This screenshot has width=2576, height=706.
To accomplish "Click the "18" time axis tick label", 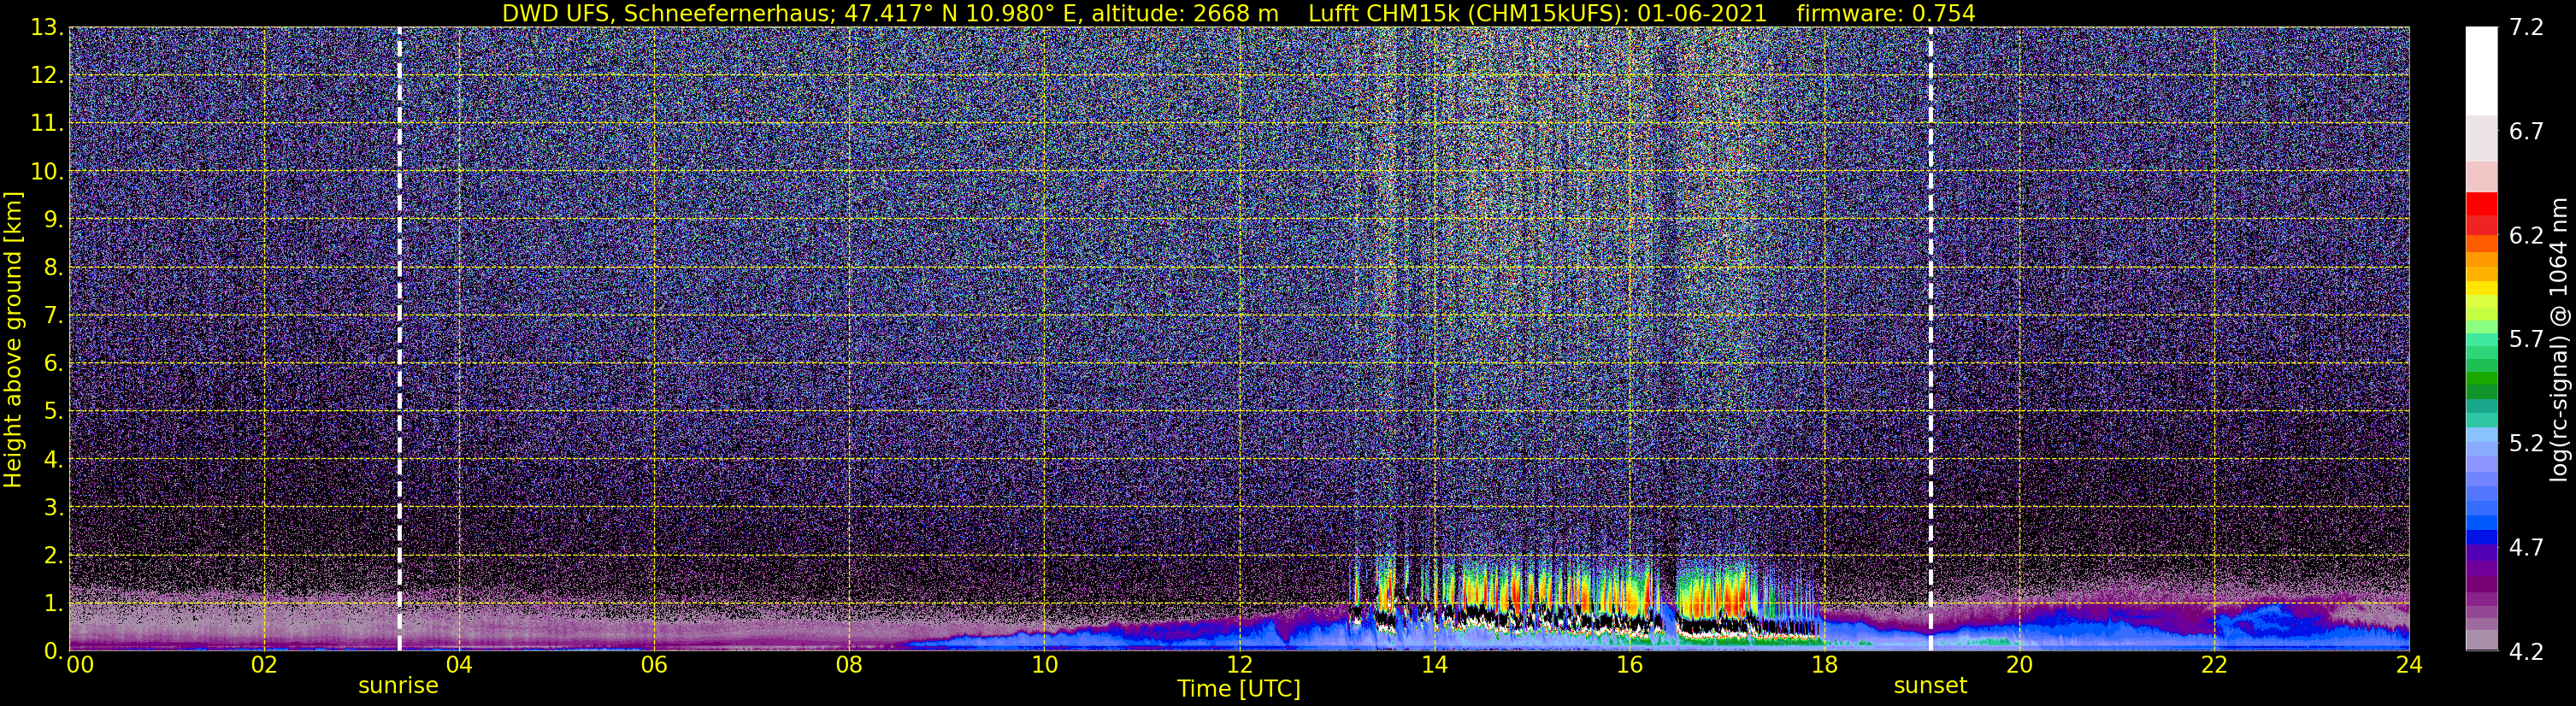I will [x=1824, y=665].
